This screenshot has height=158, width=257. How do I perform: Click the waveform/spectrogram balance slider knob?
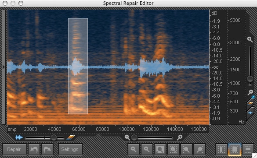(x=54, y=137)
